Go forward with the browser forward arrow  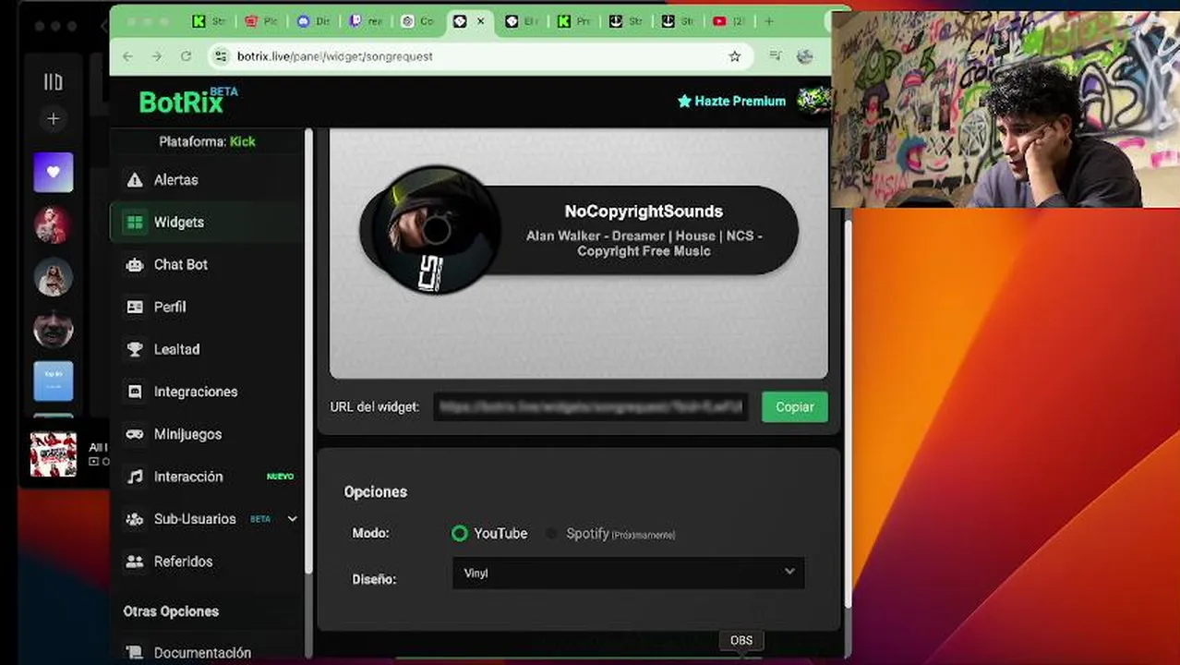[157, 56]
